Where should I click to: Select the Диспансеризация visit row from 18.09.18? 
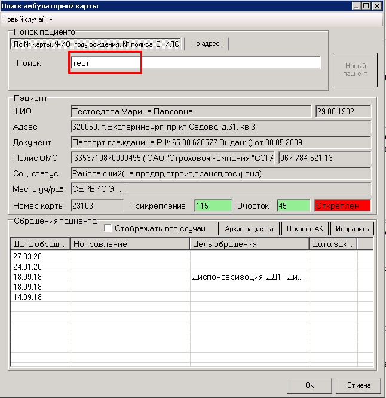[x=248, y=277]
